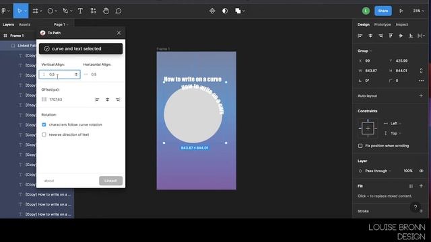Click the Linked! button
This screenshot has height=242, width=431.
pyautogui.click(x=110, y=181)
